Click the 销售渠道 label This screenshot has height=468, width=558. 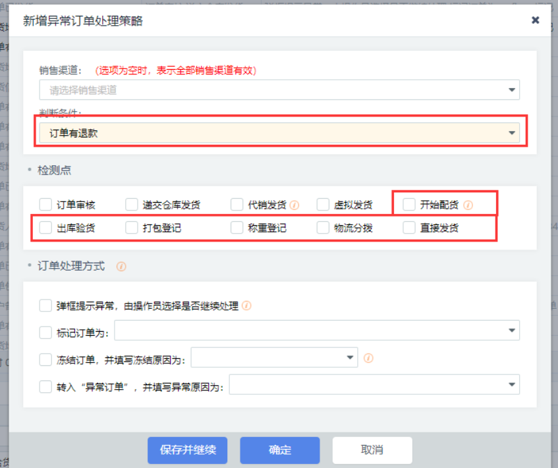(x=61, y=70)
